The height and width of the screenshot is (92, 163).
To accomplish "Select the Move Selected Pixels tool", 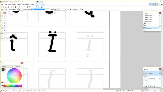I will [4, 16].
